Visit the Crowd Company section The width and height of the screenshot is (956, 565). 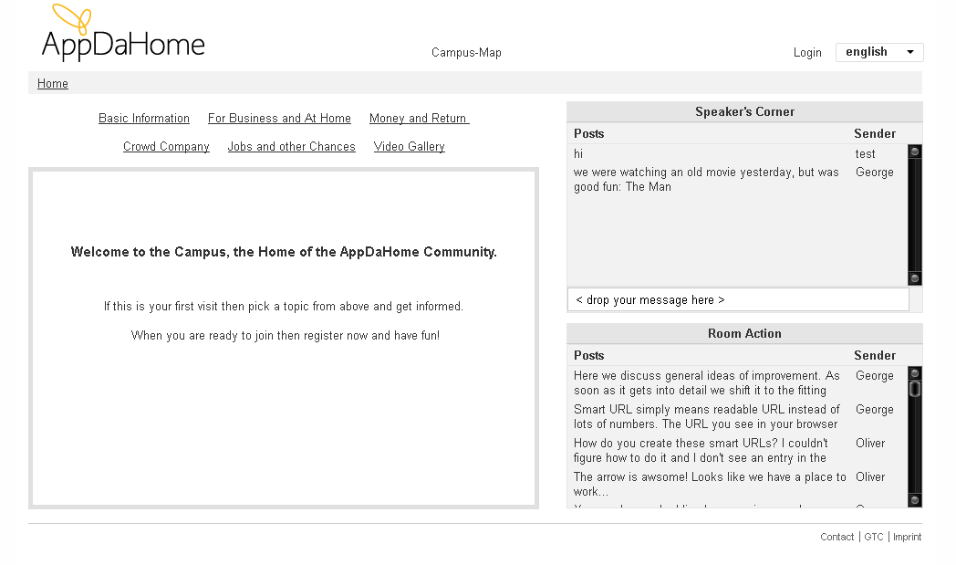166,146
